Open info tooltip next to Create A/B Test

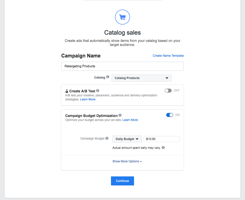coord(98,91)
